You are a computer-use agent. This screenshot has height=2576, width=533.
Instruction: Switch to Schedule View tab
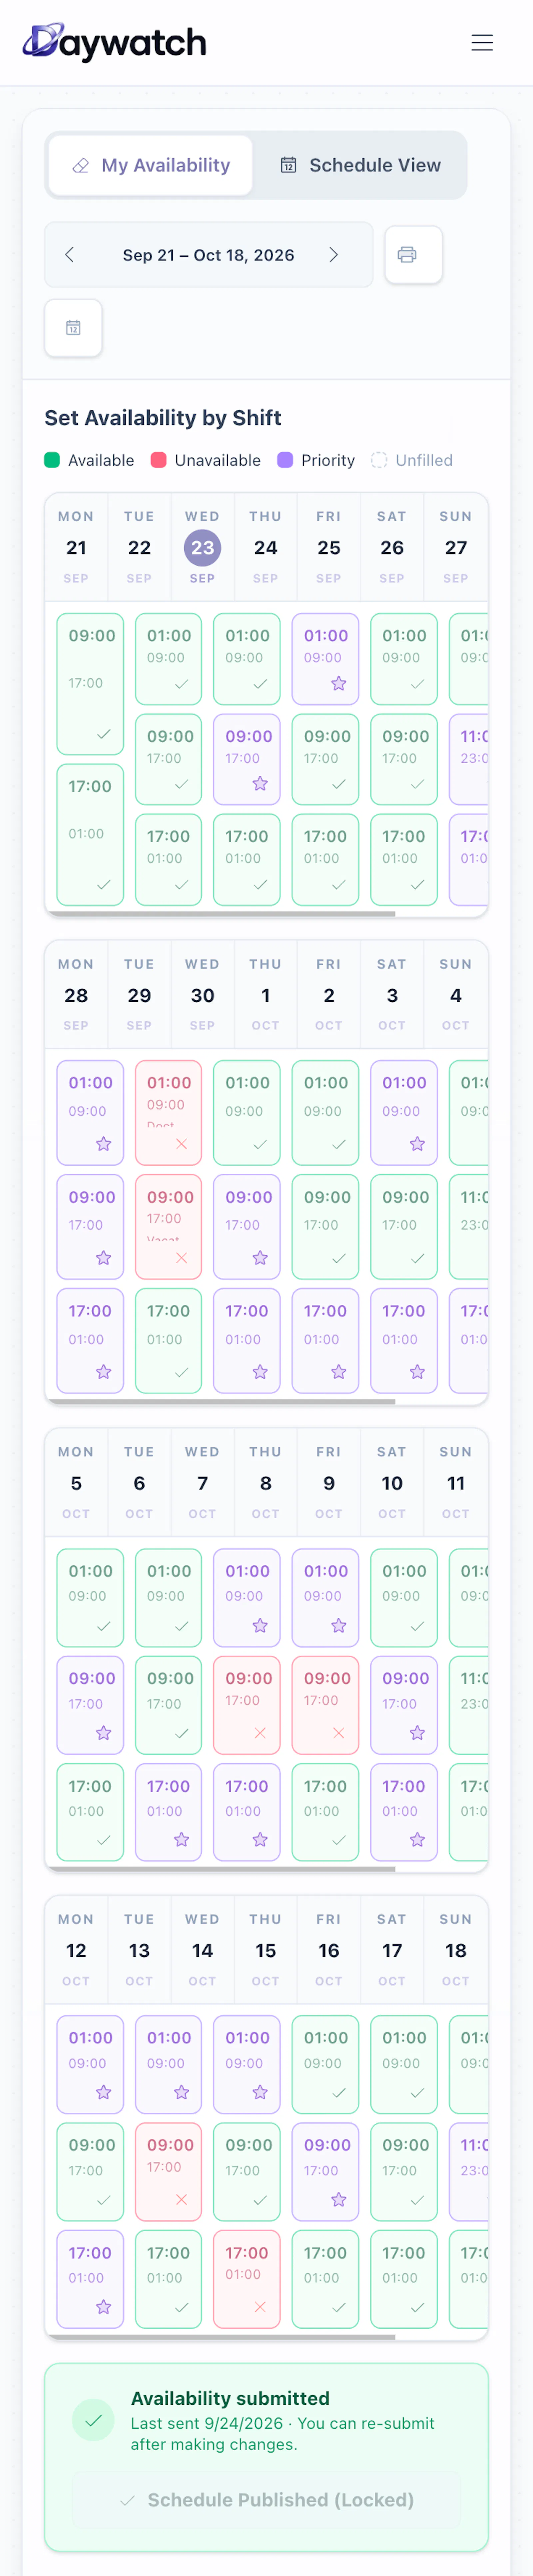(360, 165)
